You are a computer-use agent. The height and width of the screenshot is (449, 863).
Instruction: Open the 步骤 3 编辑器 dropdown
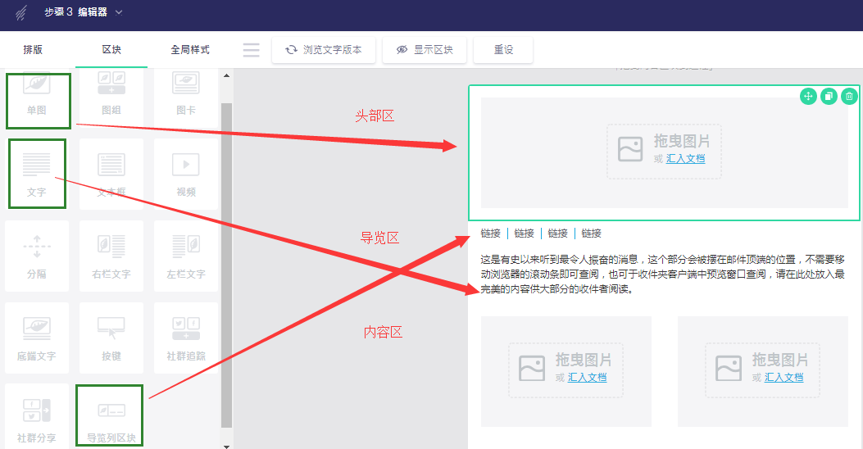coord(120,12)
